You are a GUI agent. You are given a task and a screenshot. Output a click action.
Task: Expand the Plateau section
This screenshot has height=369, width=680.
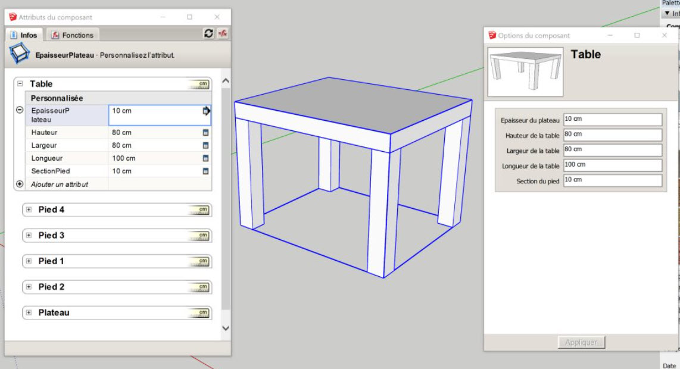tap(28, 313)
